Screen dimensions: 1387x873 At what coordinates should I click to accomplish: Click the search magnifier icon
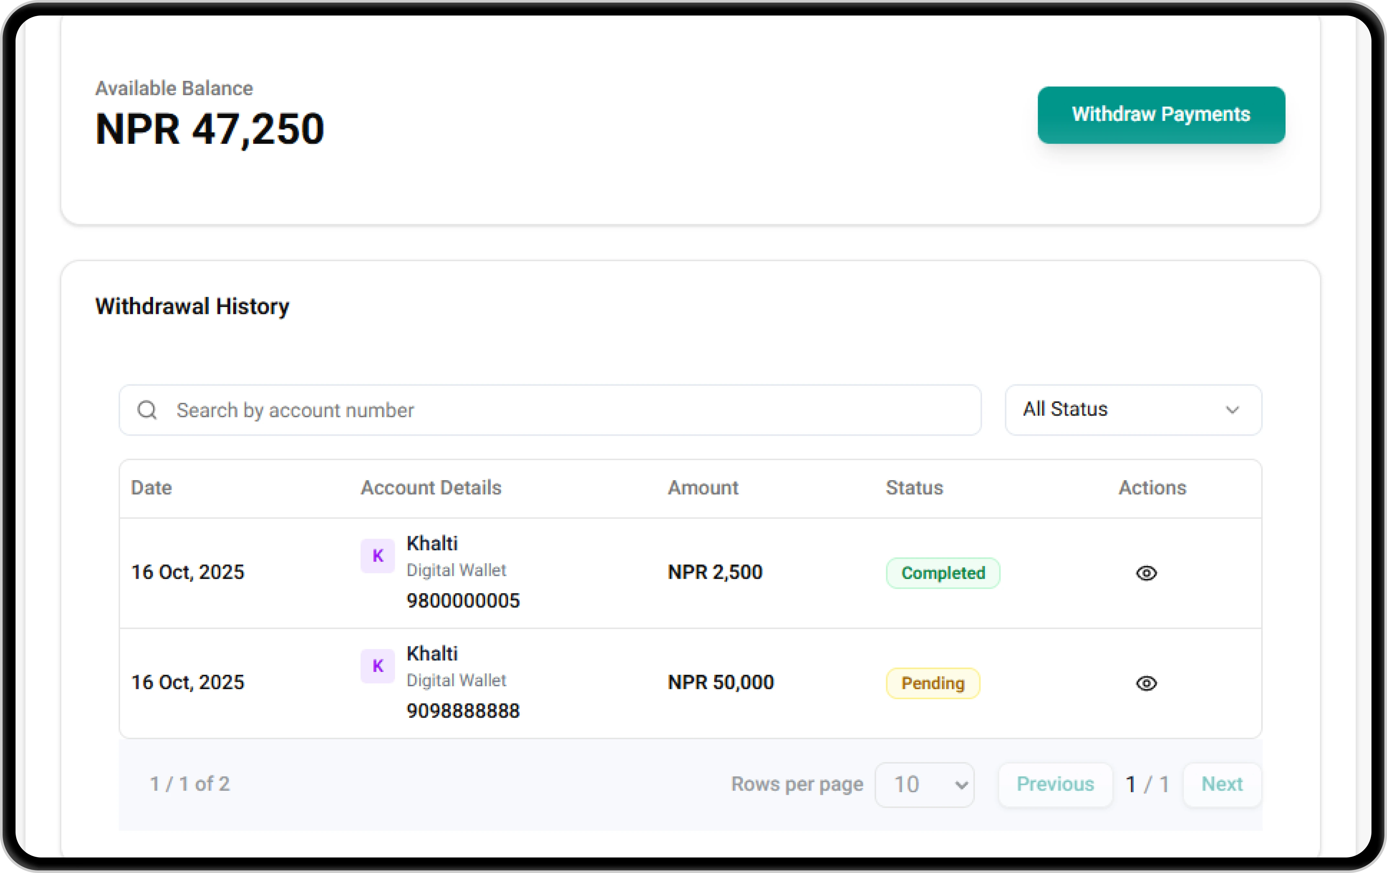147,410
